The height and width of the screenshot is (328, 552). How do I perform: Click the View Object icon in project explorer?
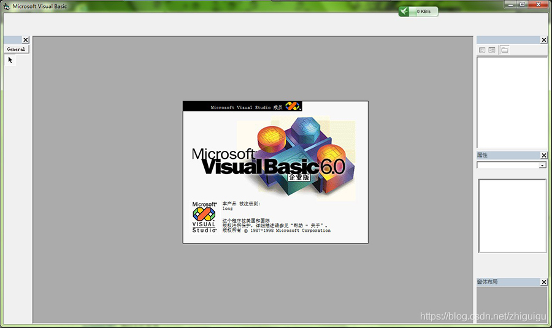click(492, 50)
